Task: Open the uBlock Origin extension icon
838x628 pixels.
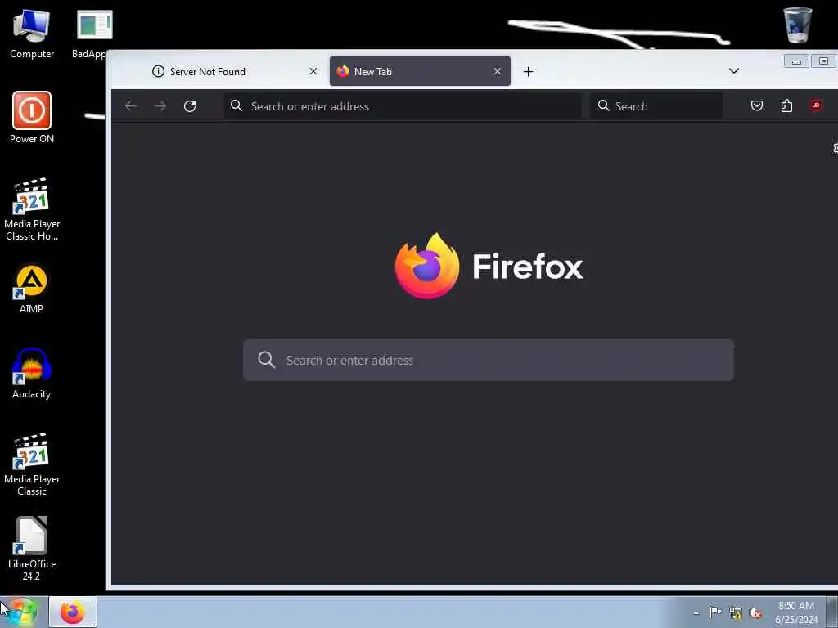Action: click(816, 105)
